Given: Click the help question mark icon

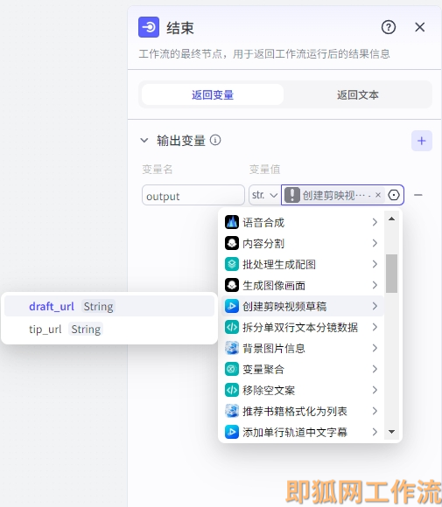Looking at the screenshot, I should coord(389,27).
